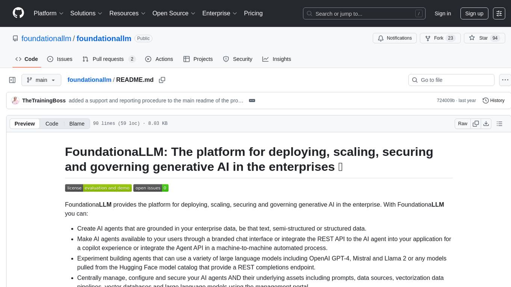The height and width of the screenshot is (287, 511).
Task: Open the foundationallm repository name link
Action: click(x=104, y=38)
